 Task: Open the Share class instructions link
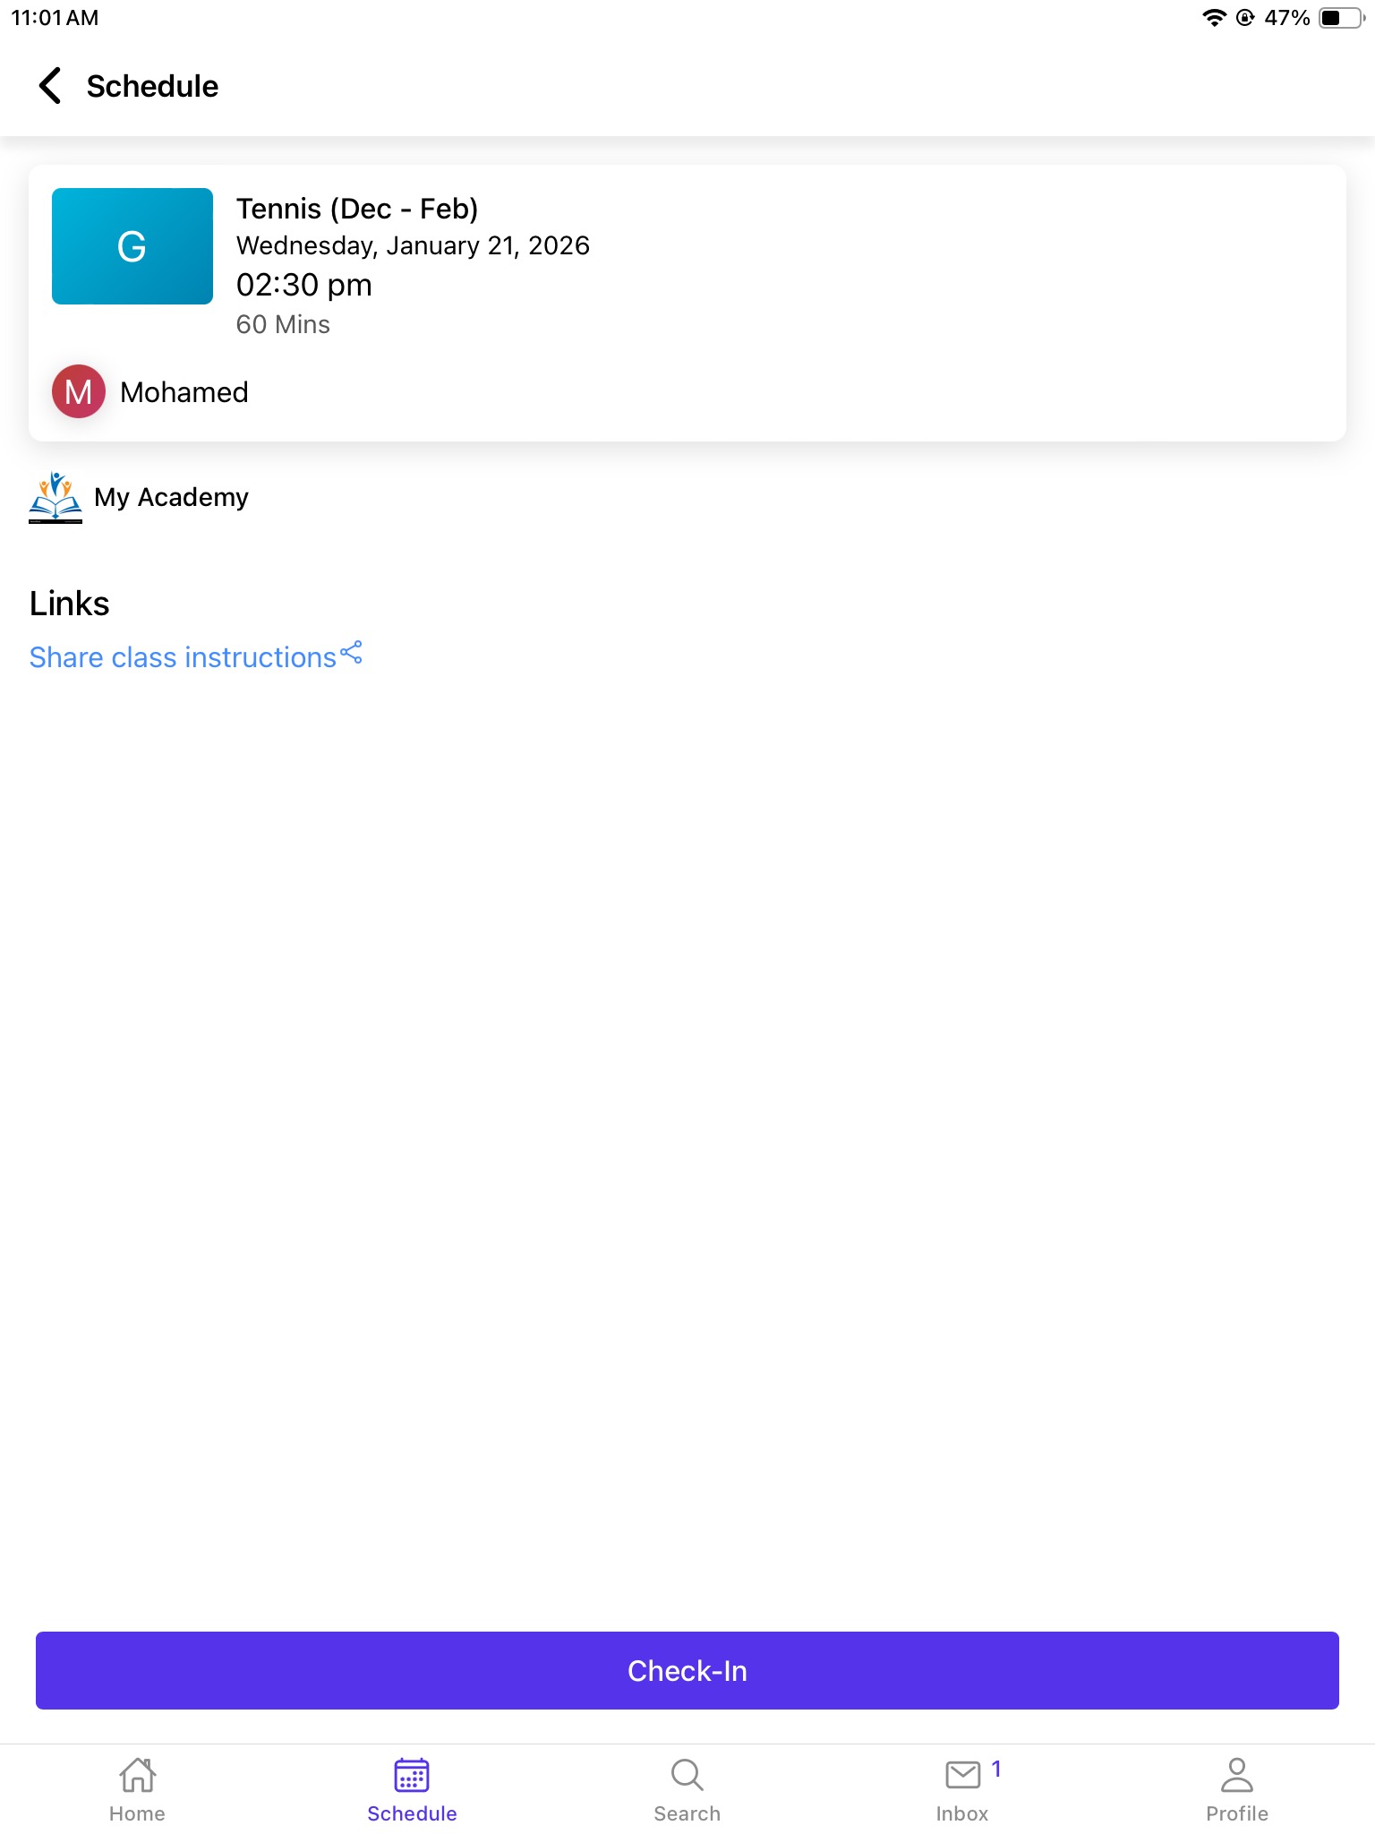click(183, 657)
